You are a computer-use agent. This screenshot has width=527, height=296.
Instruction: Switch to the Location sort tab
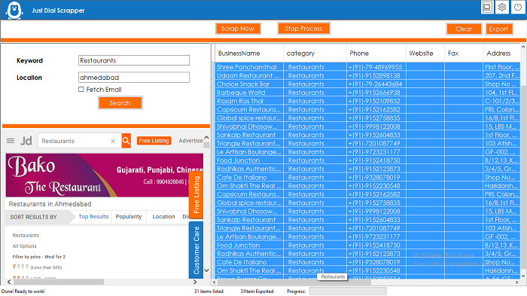163,217
